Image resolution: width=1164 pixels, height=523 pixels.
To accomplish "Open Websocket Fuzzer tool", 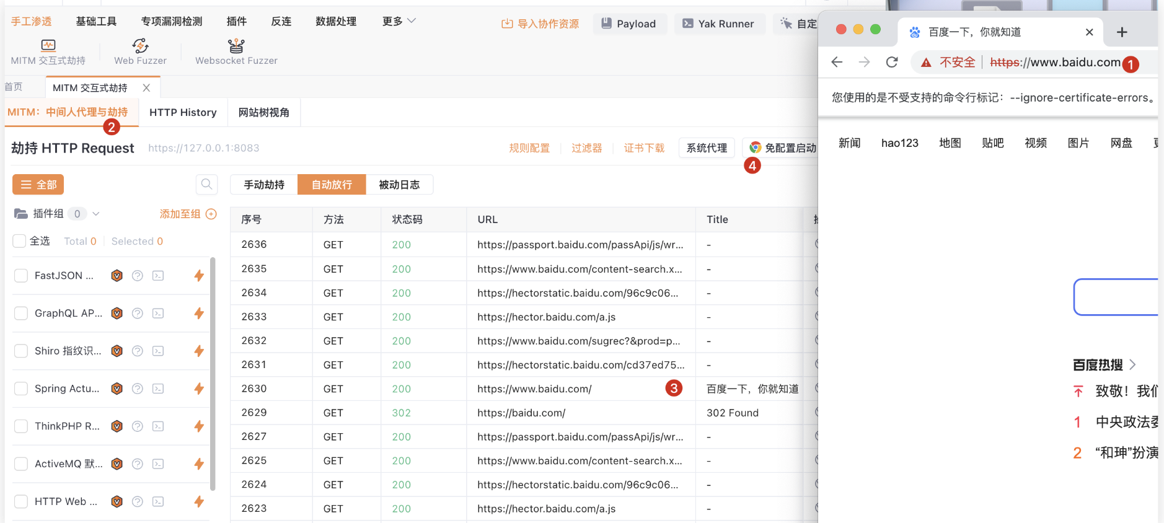I will (x=236, y=45).
